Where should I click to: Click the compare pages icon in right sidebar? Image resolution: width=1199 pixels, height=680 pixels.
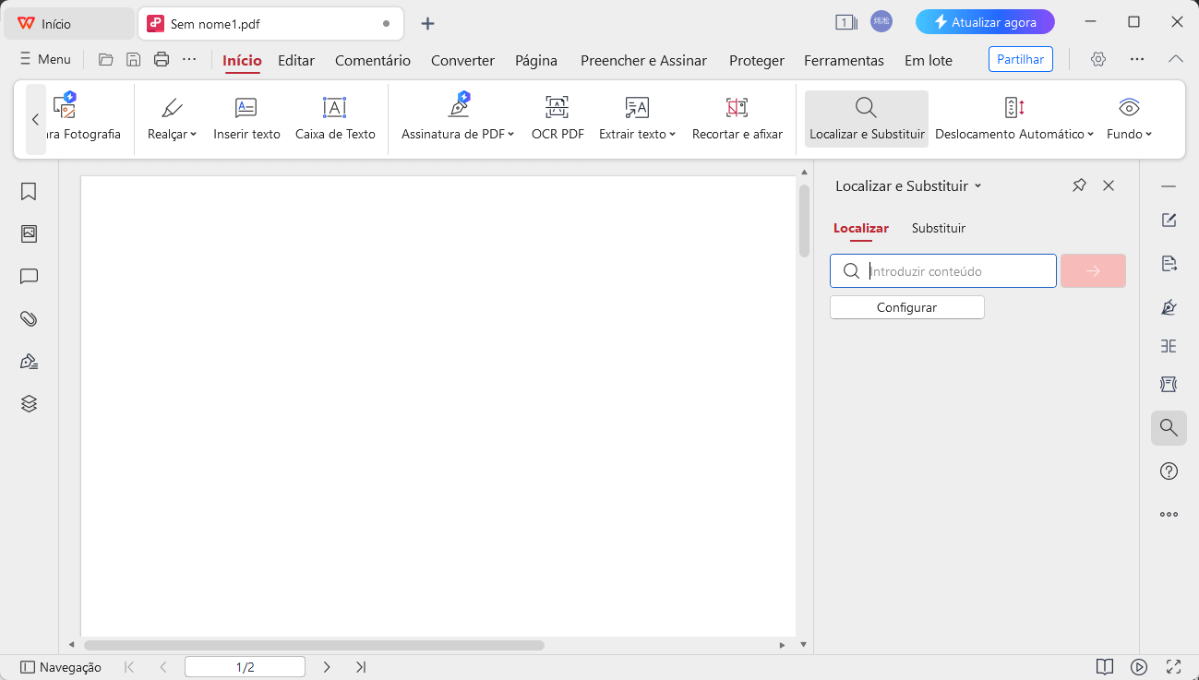coord(1169,346)
